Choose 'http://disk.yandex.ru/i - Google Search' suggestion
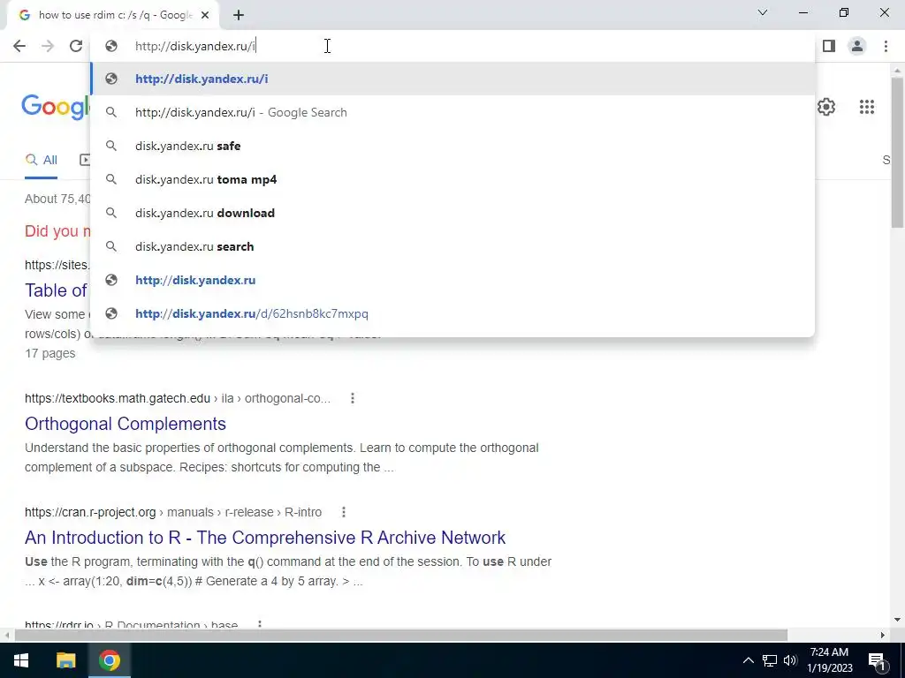Image resolution: width=905 pixels, height=678 pixels. click(x=453, y=112)
